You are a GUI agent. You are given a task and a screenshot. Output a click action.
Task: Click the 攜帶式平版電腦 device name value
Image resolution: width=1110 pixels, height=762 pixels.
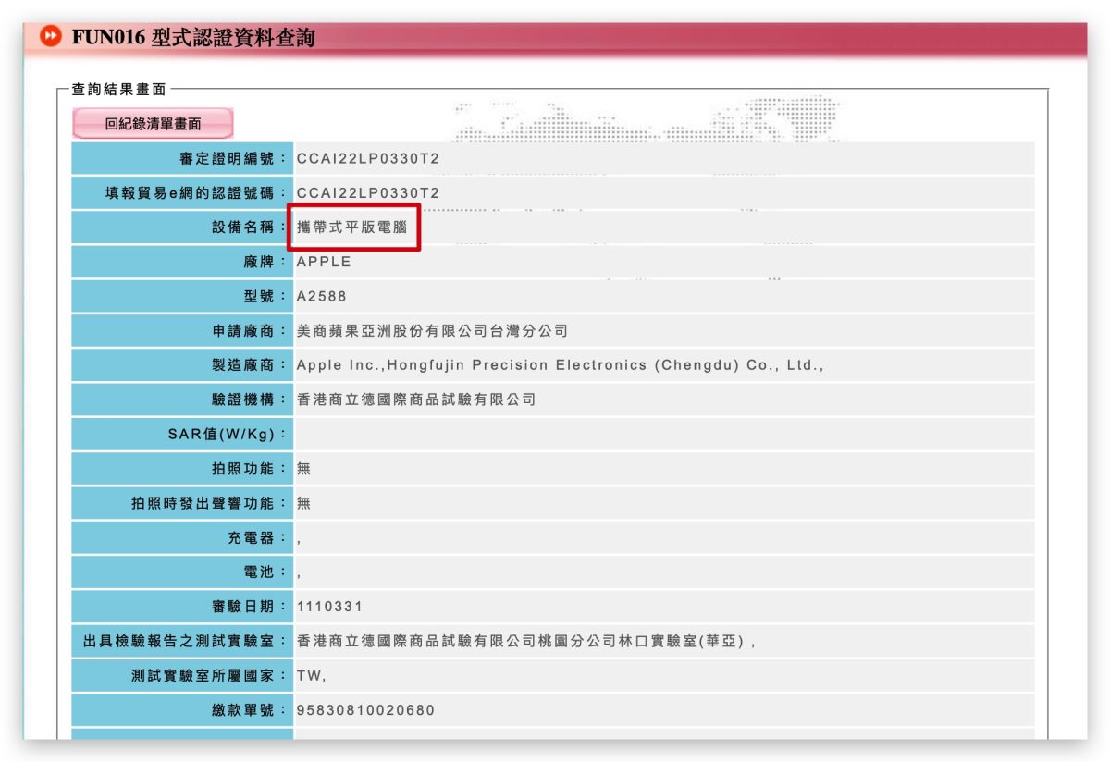pyautogui.click(x=352, y=227)
